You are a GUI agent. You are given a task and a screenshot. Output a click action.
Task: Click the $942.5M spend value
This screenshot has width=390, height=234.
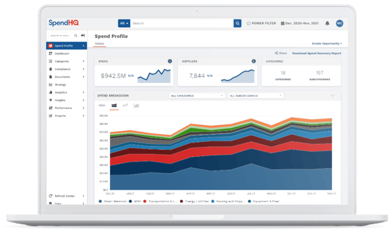[113, 76]
